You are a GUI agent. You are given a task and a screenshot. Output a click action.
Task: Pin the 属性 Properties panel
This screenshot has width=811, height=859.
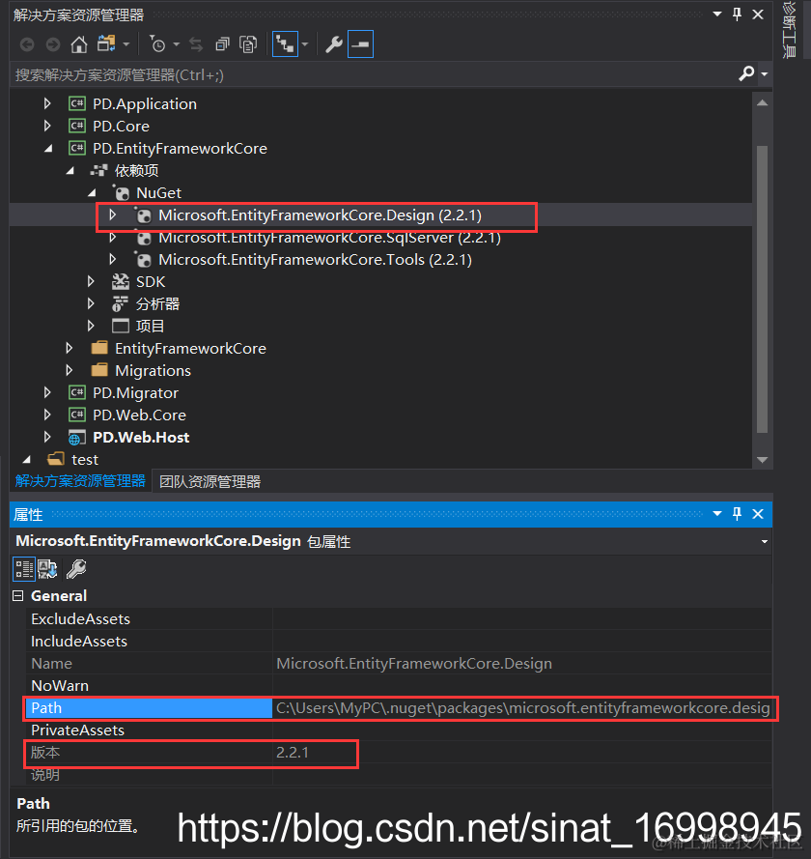pyautogui.click(x=737, y=513)
